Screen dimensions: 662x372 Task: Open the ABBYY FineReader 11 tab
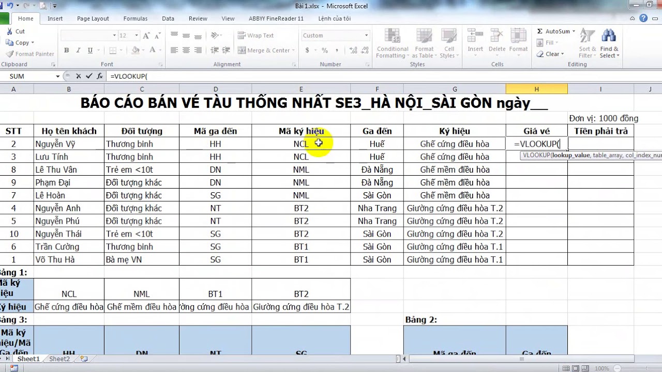click(x=276, y=19)
